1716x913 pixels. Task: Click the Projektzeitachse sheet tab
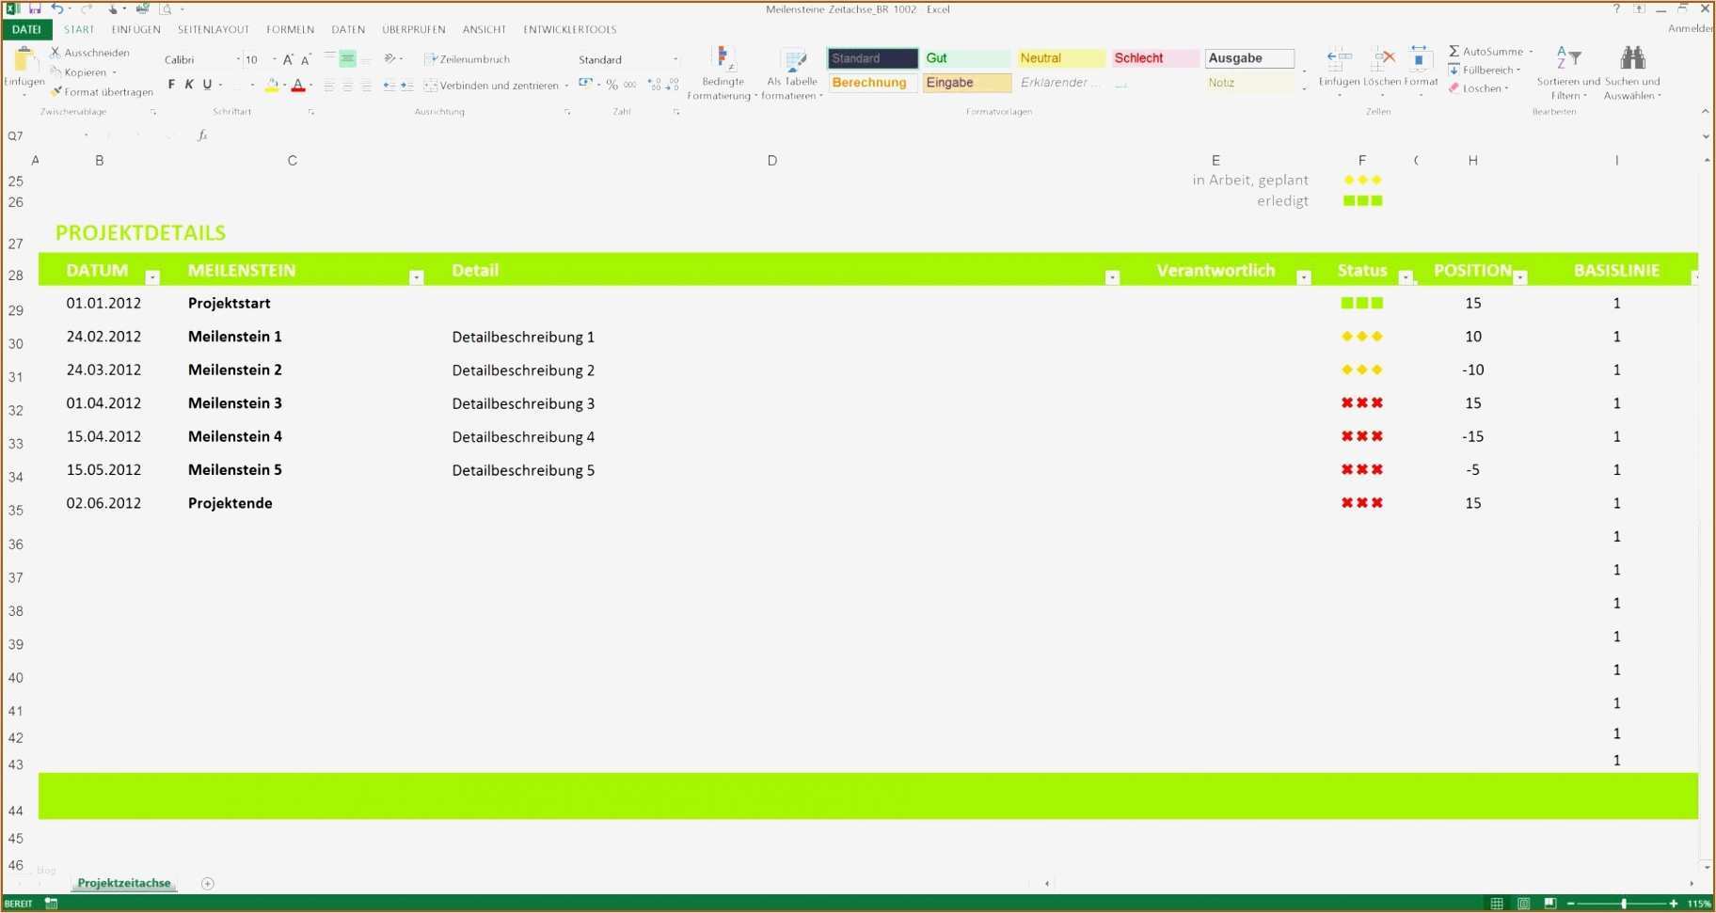123,883
